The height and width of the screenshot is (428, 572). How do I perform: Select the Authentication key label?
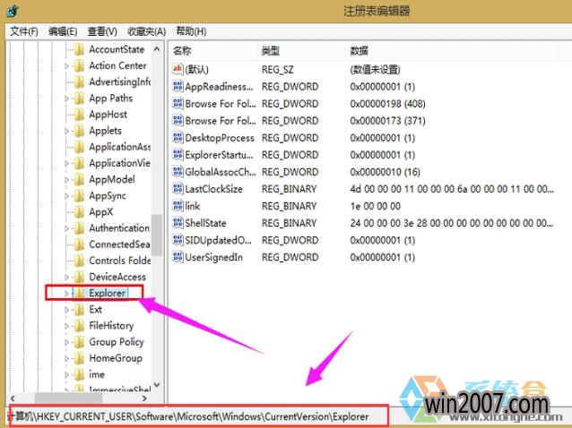tap(119, 228)
